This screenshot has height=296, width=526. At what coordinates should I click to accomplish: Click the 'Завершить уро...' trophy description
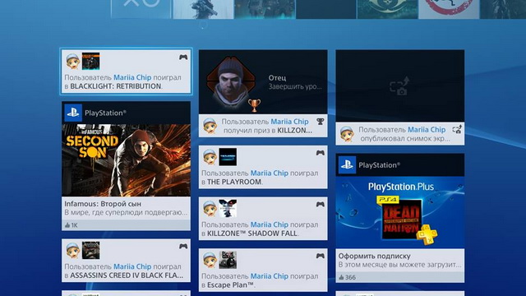[295, 86]
